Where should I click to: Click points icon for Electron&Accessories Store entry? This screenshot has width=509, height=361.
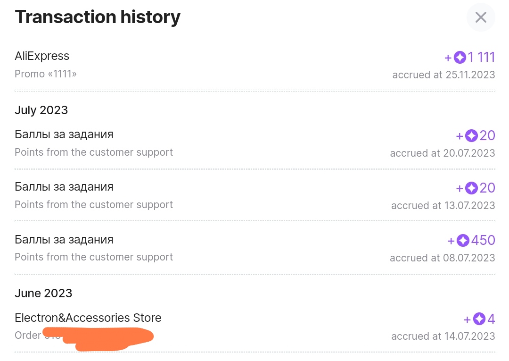click(479, 319)
